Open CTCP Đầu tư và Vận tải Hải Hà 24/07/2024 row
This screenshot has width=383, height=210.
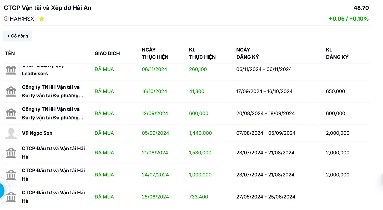pyautogui.click(x=53, y=175)
